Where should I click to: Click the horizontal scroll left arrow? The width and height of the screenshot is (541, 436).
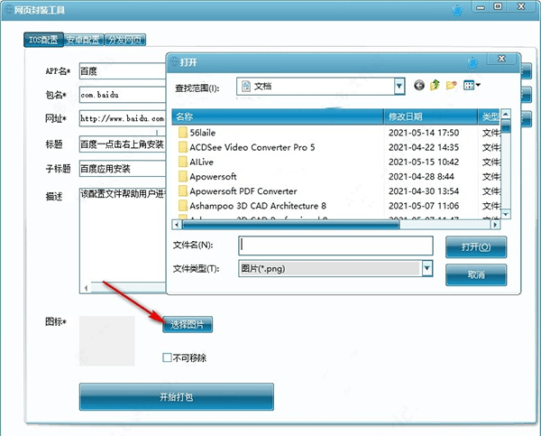177,225
